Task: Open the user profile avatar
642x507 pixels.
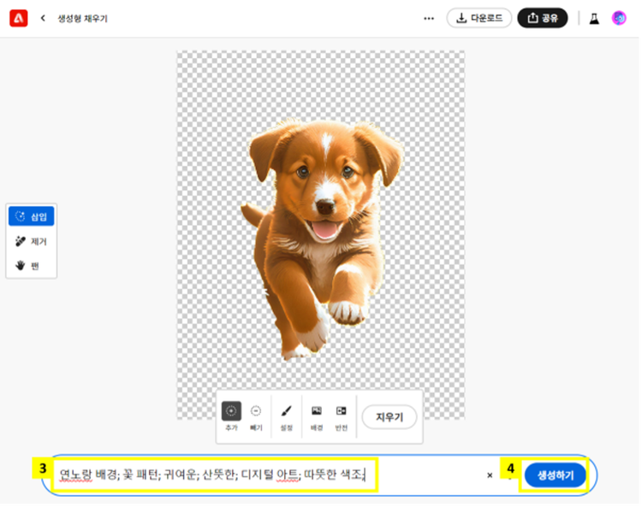Action: click(619, 18)
